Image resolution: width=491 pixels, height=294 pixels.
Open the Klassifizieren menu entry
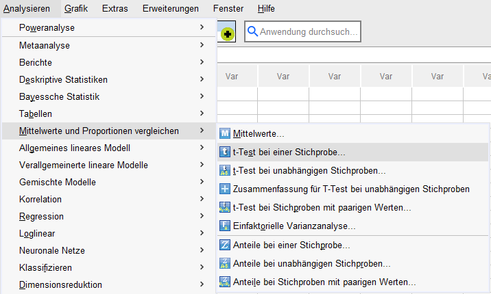108,267
